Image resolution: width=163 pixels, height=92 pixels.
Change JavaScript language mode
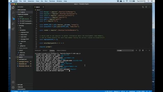coord(132,91)
